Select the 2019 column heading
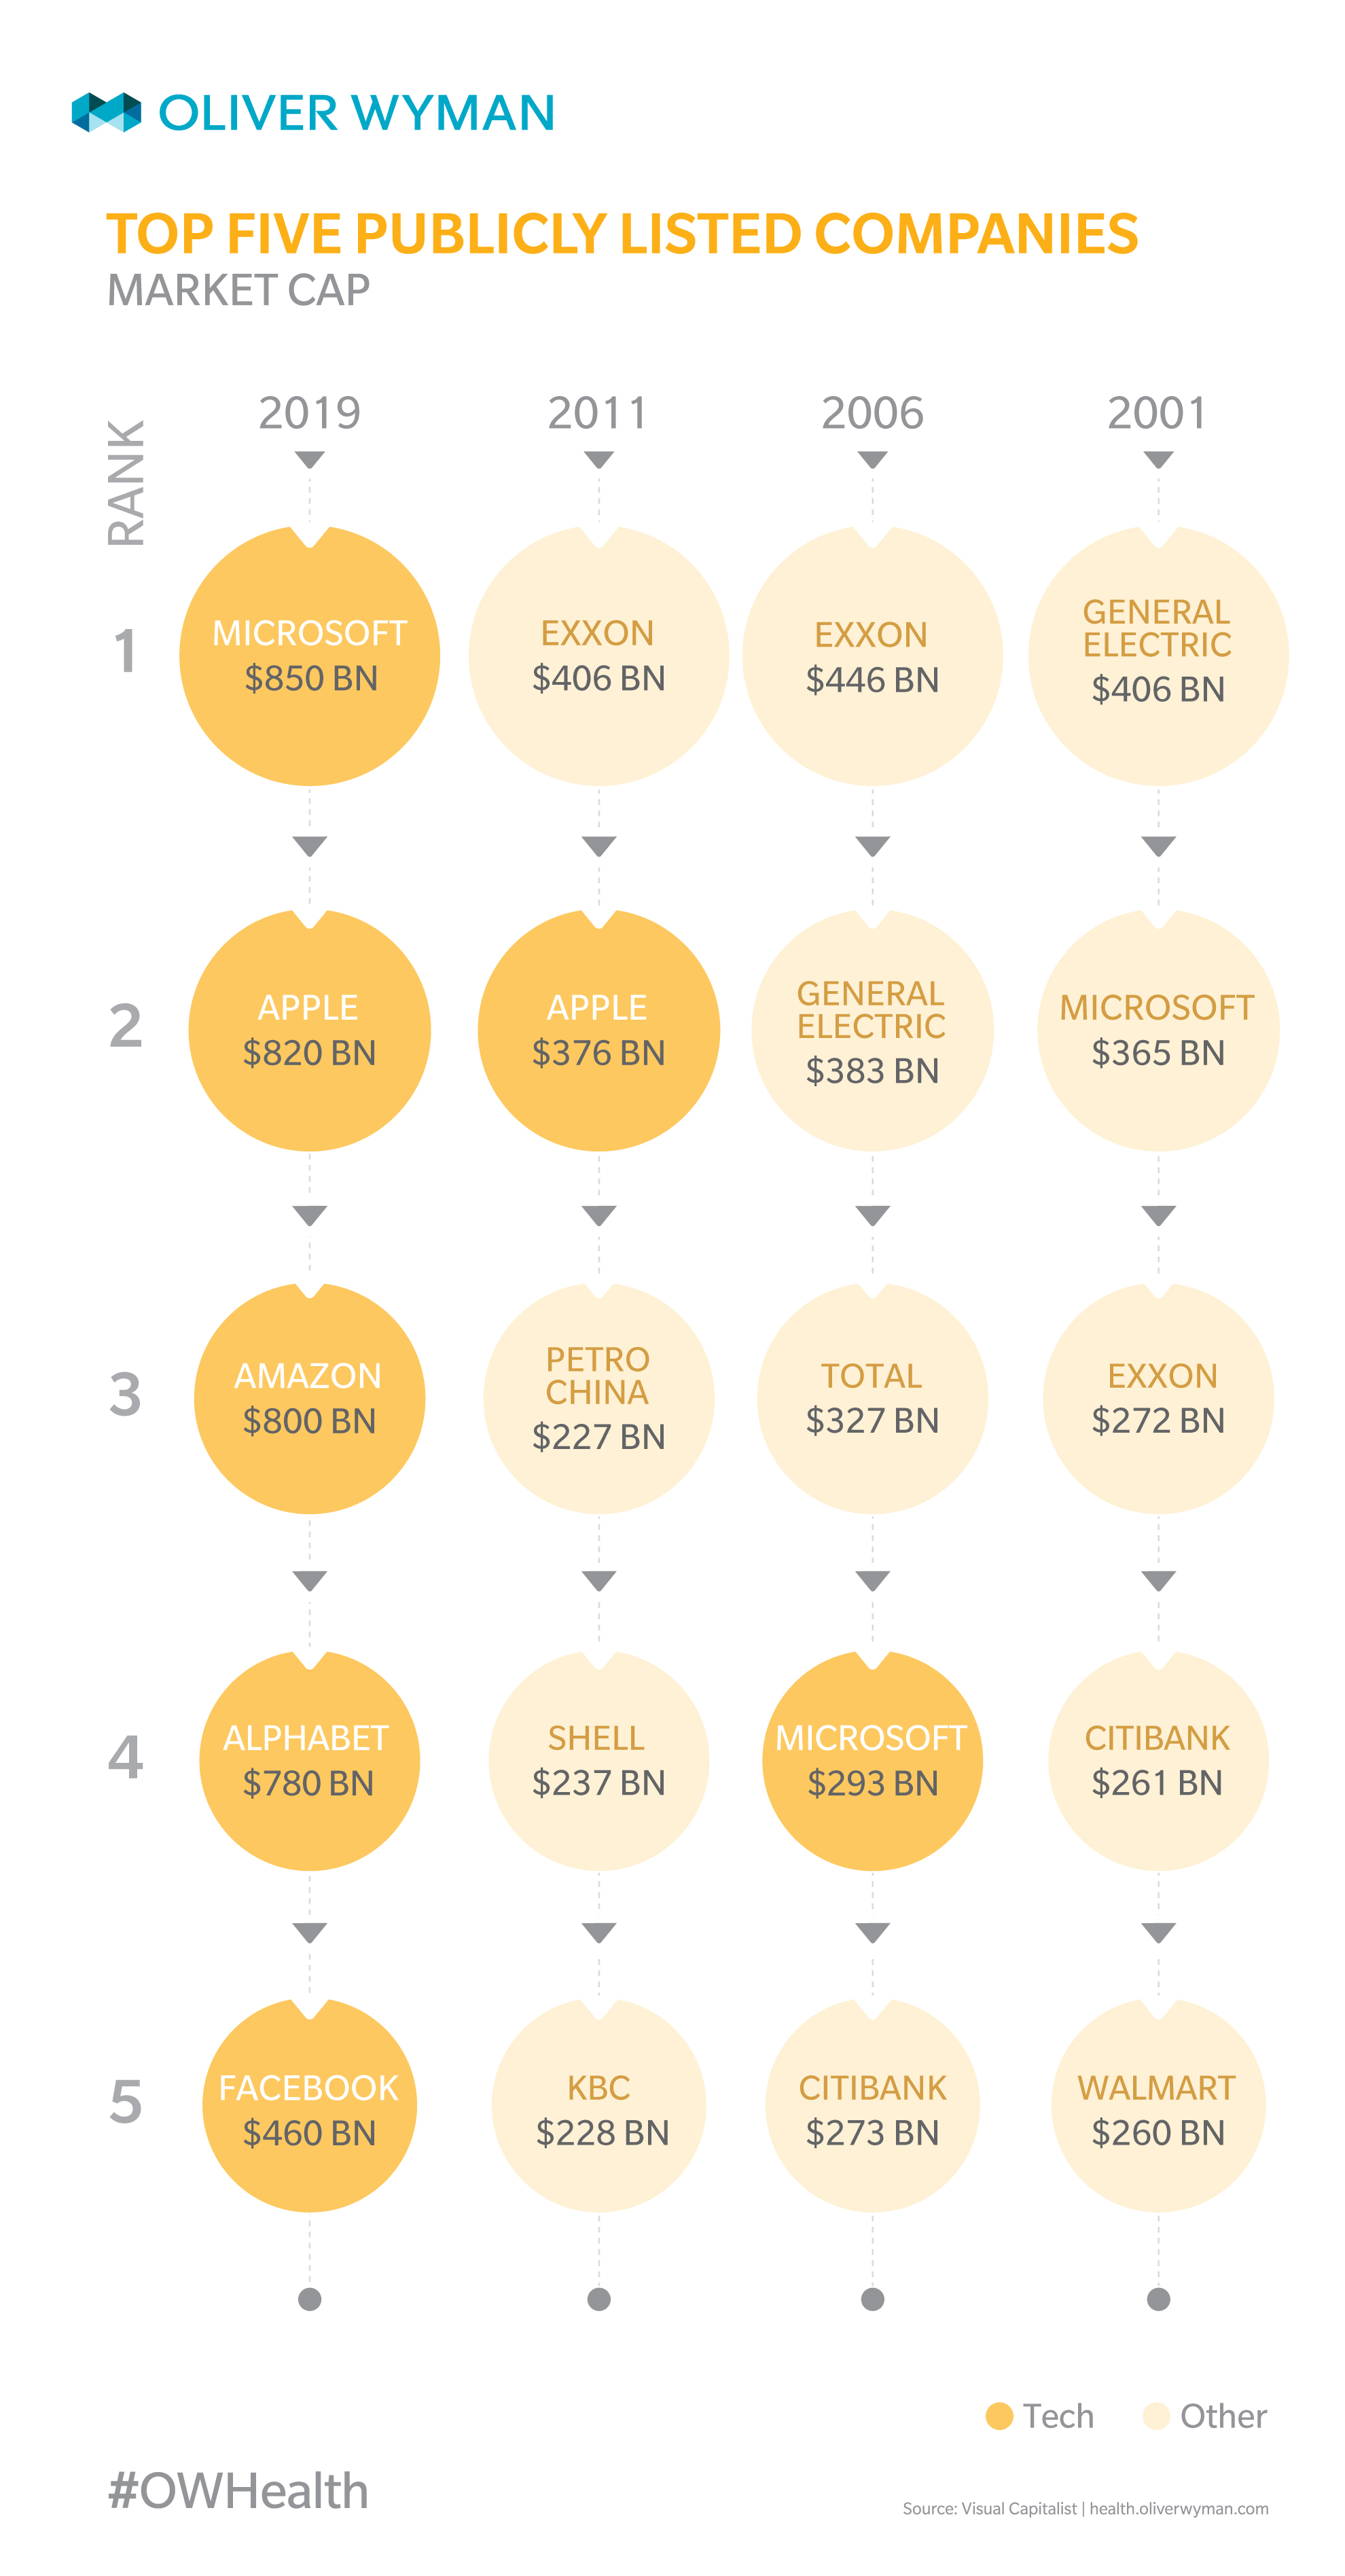 tap(310, 413)
